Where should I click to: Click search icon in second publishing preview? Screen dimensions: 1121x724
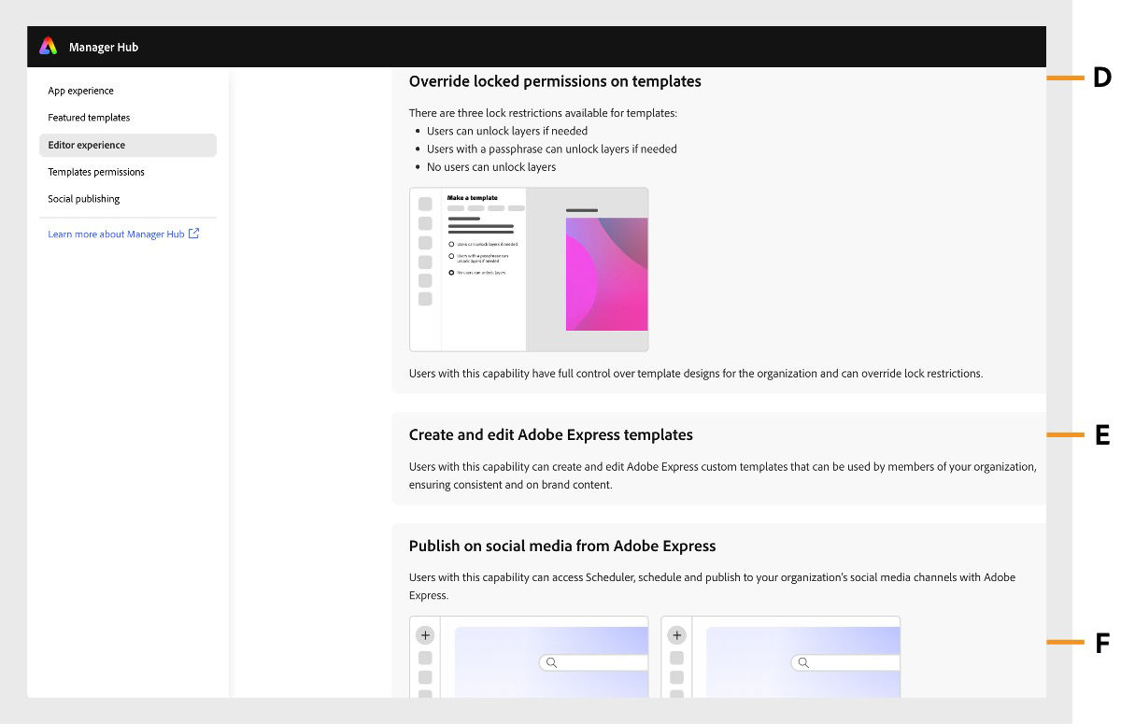point(803,662)
